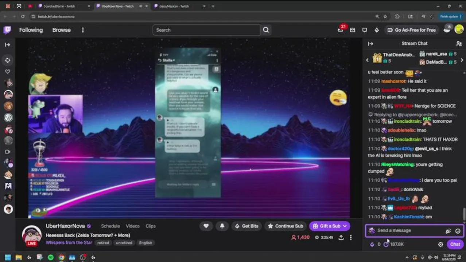This screenshot has height=262, width=466.
Task: Open the three-dot more menu beside Browse
Action: (x=83, y=30)
